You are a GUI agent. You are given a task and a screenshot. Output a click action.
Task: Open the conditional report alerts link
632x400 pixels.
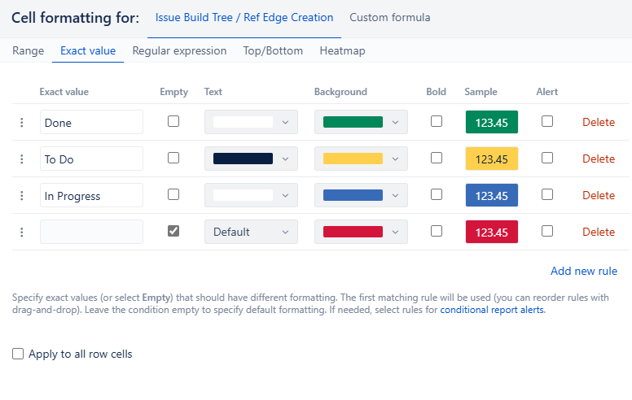click(x=492, y=310)
